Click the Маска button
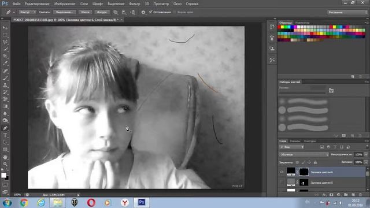This screenshot has height=208, width=370. (85, 12)
